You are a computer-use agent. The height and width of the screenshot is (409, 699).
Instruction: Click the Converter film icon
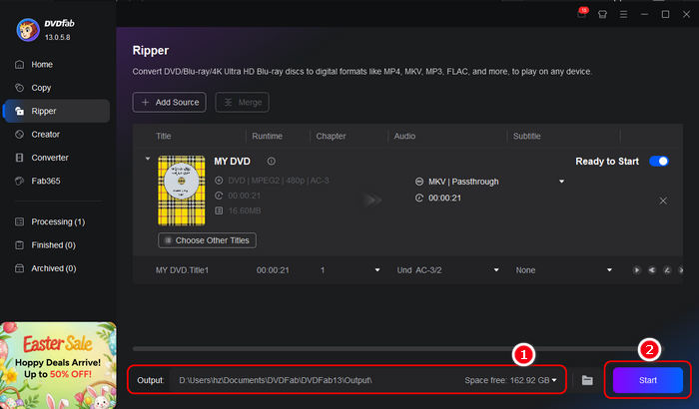[x=19, y=158]
